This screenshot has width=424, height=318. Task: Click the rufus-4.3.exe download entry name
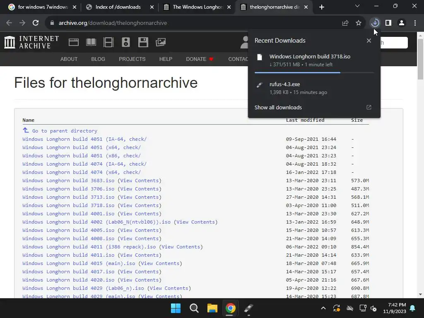(x=284, y=84)
